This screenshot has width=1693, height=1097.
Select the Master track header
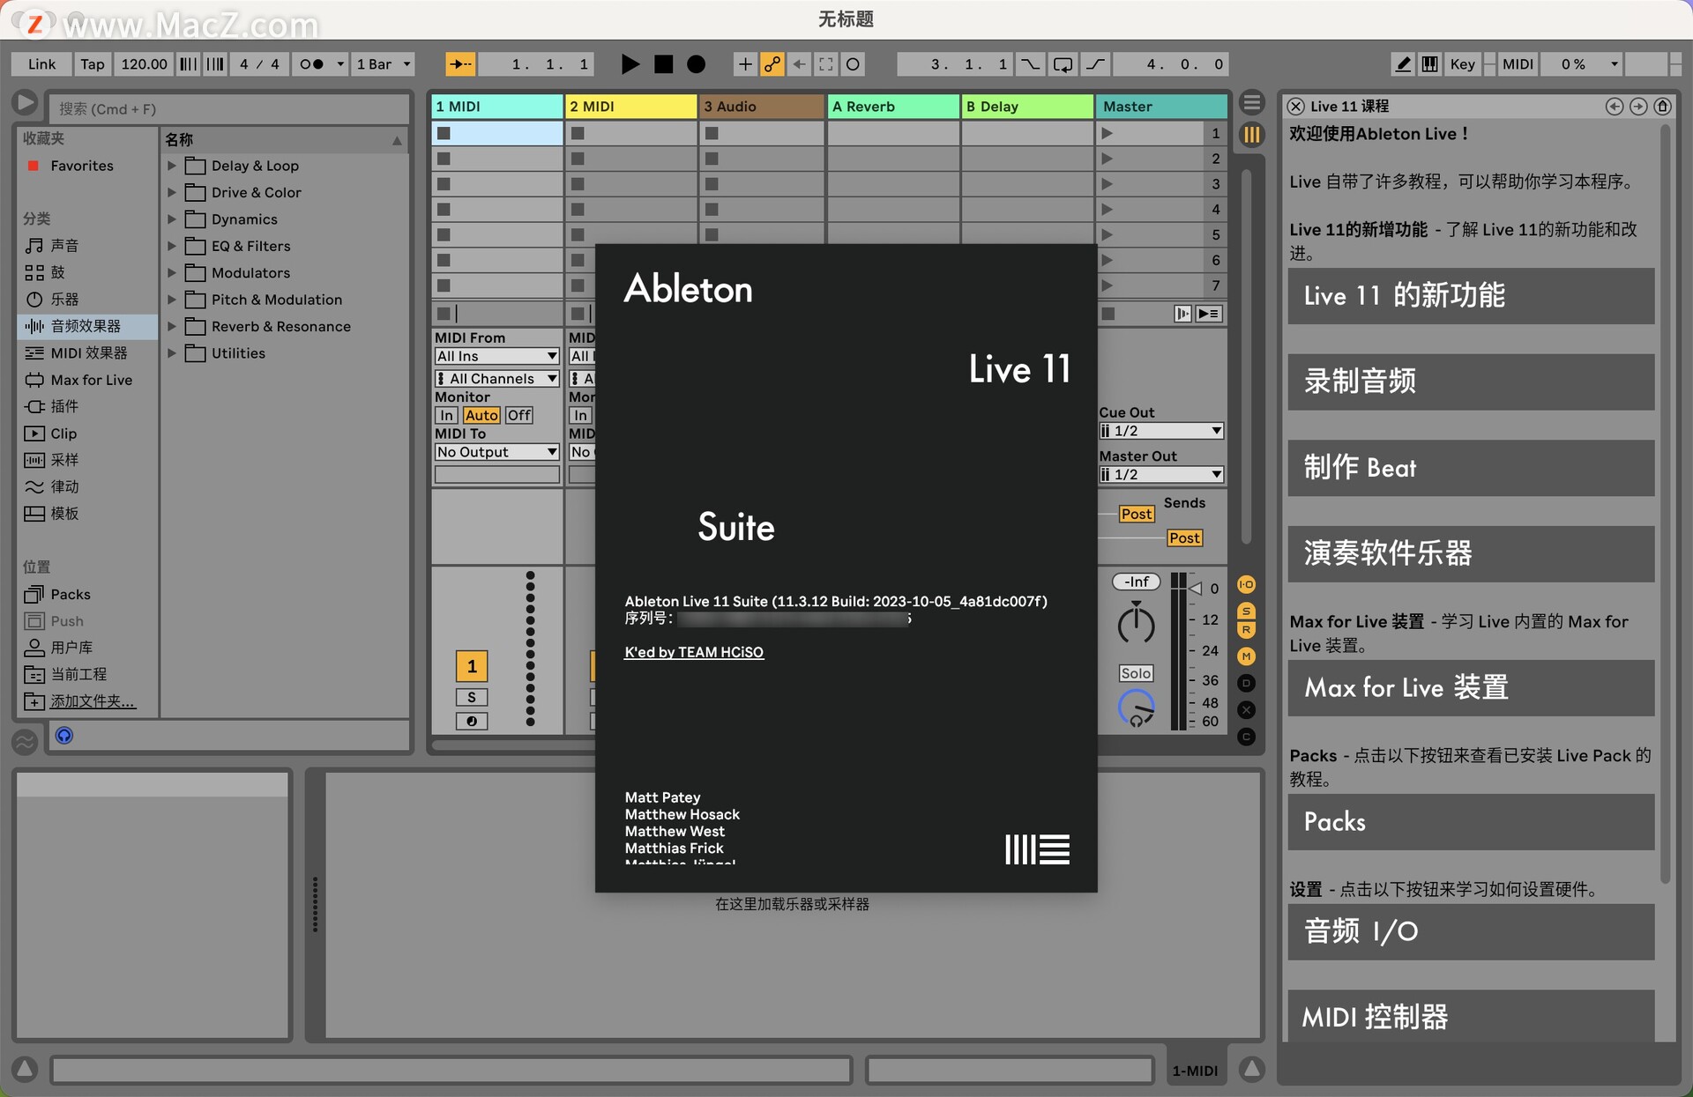pyautogui.click(x=1160, y=107)
